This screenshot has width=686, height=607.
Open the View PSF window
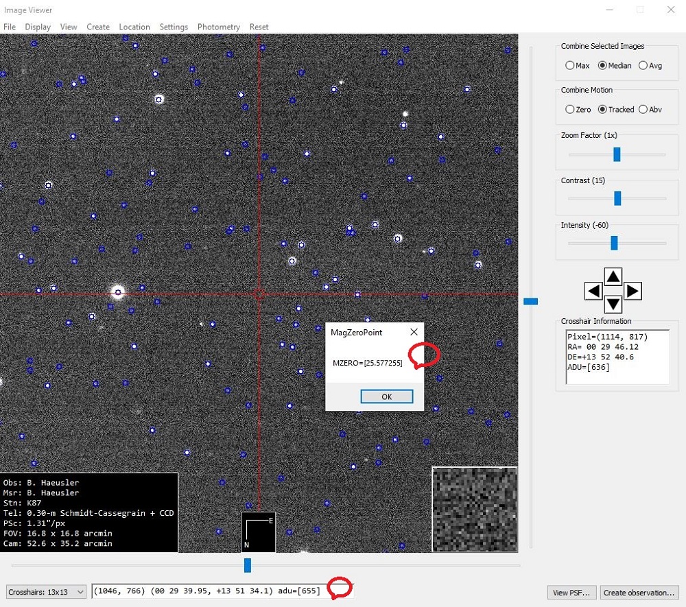coord(571,592)
